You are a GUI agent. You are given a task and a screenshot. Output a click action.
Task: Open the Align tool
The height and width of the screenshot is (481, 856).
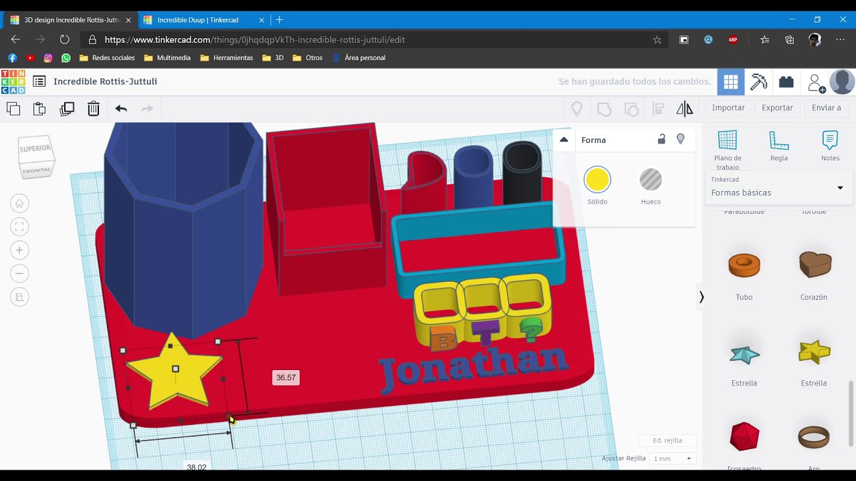658,109
